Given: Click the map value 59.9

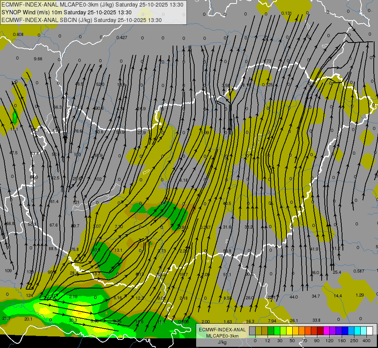Looking at the screenshot, I should click(x=120, y=132).
